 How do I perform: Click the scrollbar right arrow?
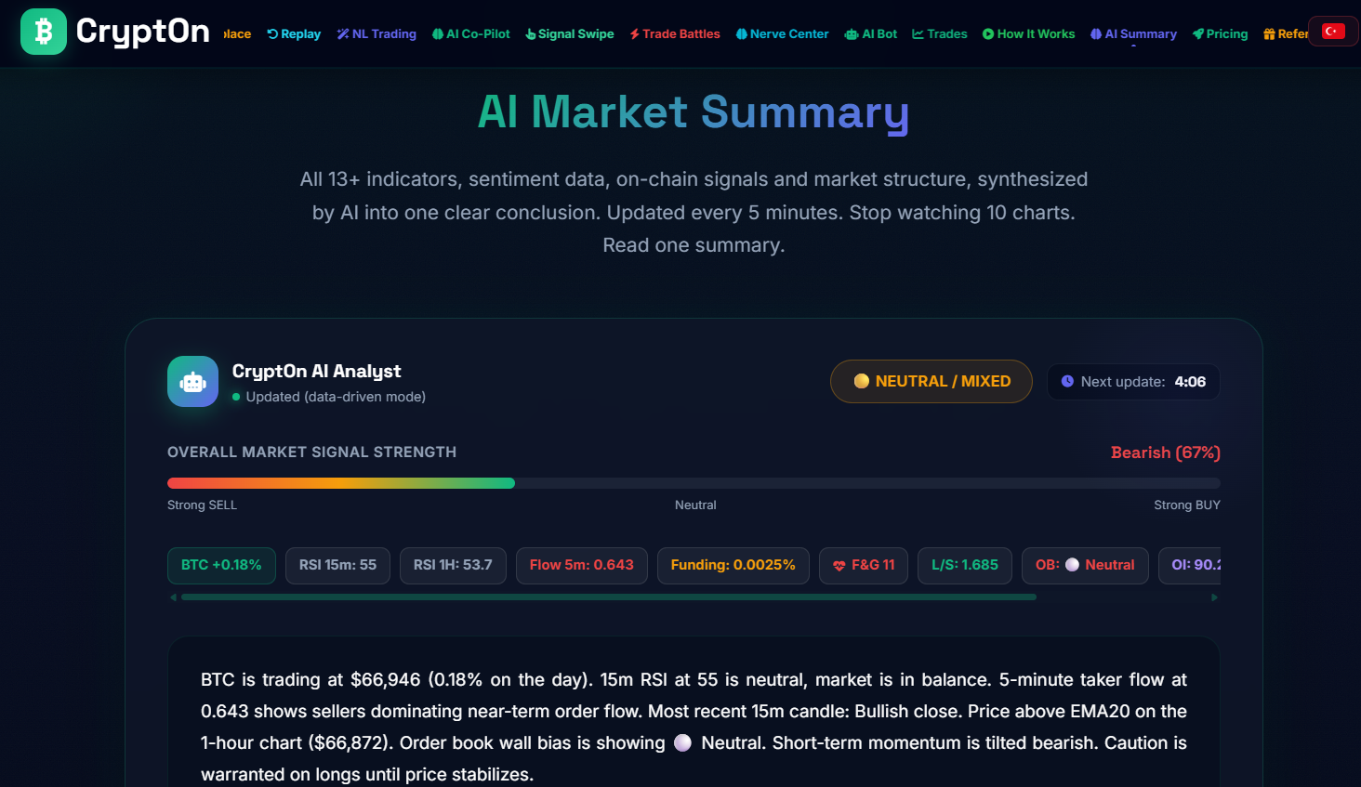click(1214, 597)
